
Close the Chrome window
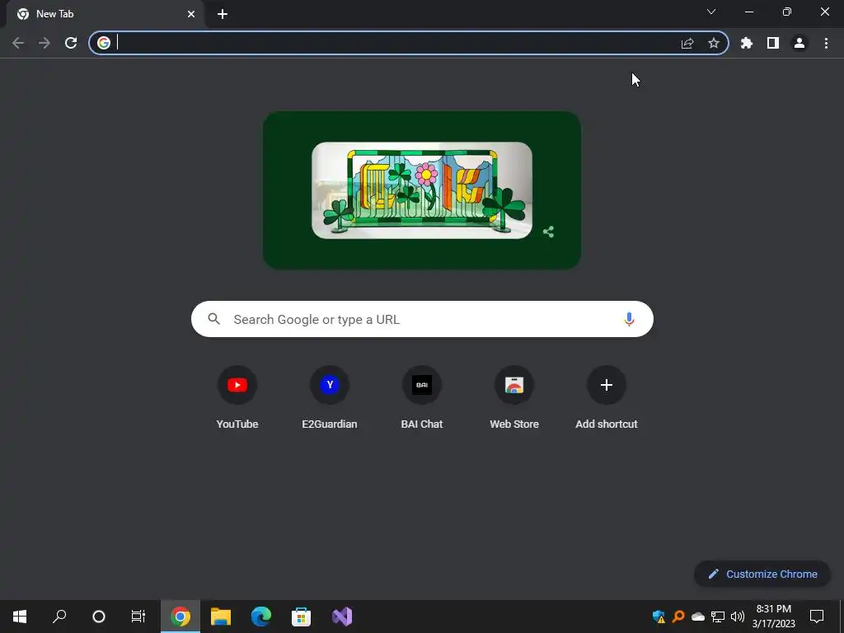[x=824, y=12]
